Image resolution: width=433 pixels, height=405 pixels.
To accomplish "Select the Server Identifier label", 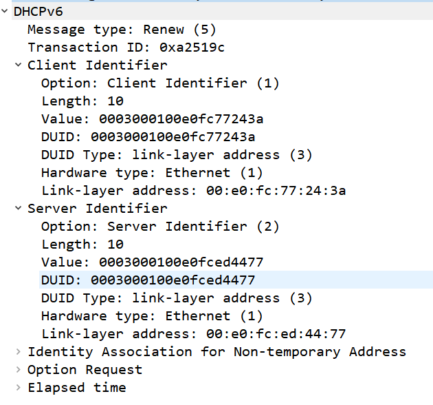I will click(x=97, y=209).
